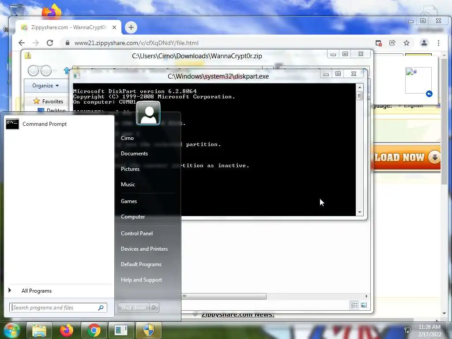
Task: Open Windows Explorer from taskbar
Action: pyautogui.click(x=39, y=330)
